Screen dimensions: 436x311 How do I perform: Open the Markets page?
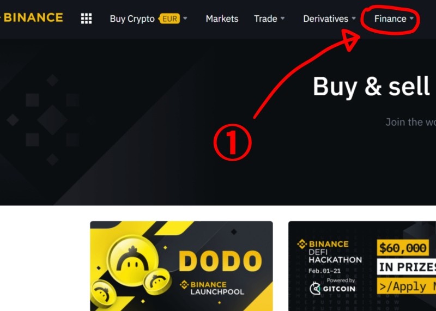(222, 19)
